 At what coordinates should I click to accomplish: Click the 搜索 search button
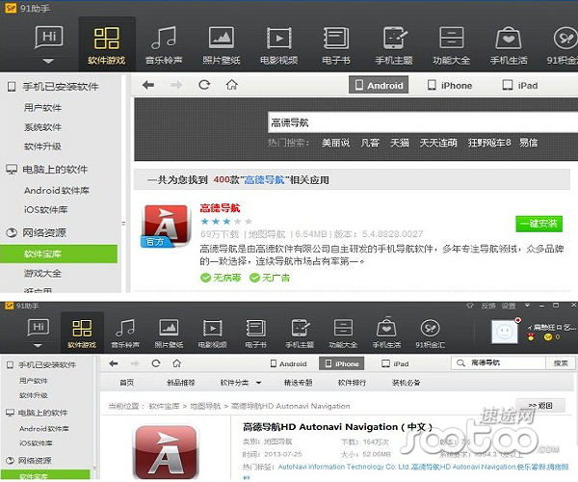click(561, 363)
